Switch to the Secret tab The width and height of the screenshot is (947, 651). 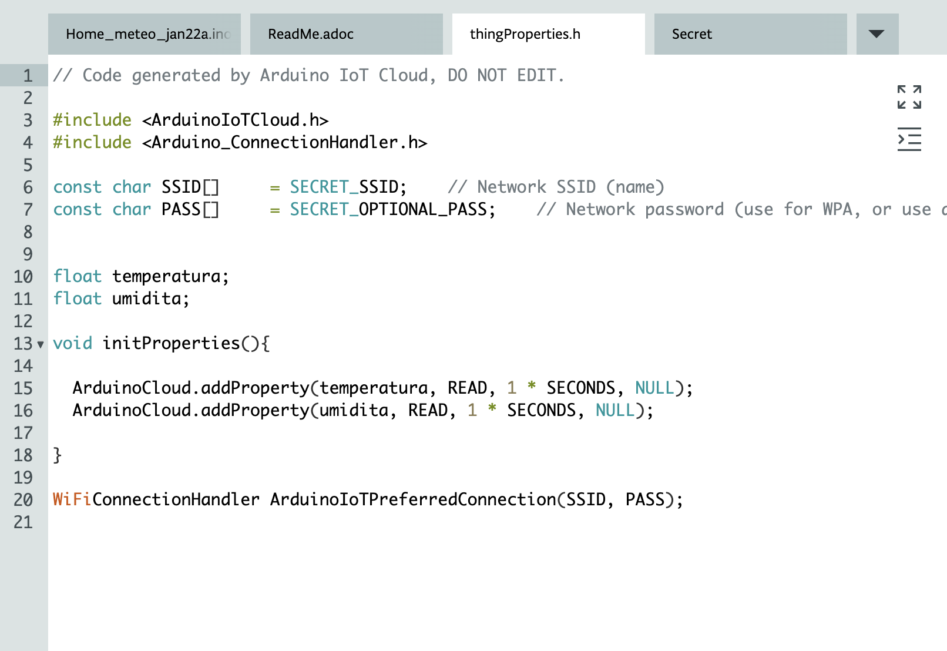(x=751, y=34)
